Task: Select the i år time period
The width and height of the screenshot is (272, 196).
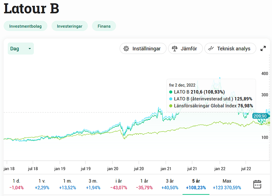Action: click(x=119, y=184)
